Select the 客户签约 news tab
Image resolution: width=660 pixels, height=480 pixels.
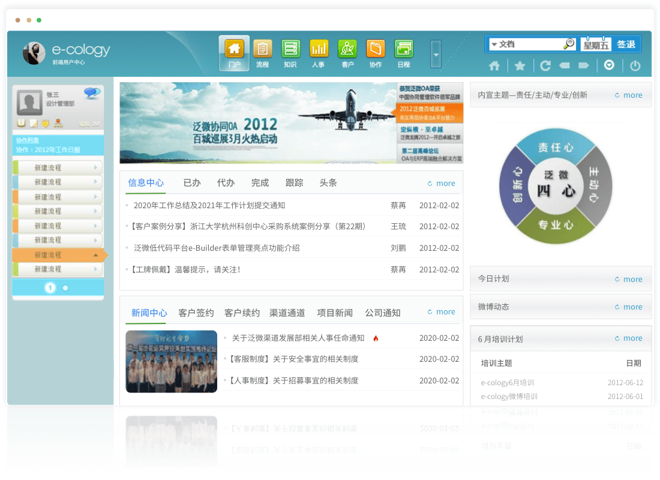point(196,313)
